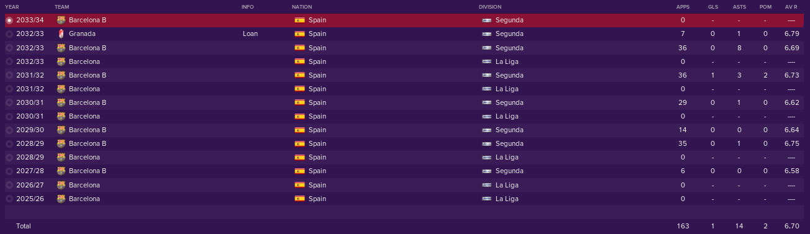Select the 2032/33 Granada row radio button
The image size is (810, 234).
[x=9, y=34]
